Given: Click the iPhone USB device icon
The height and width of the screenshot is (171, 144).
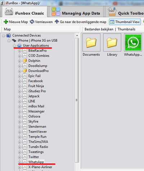Looking at the screenshot, I should [x=14, y=40].
